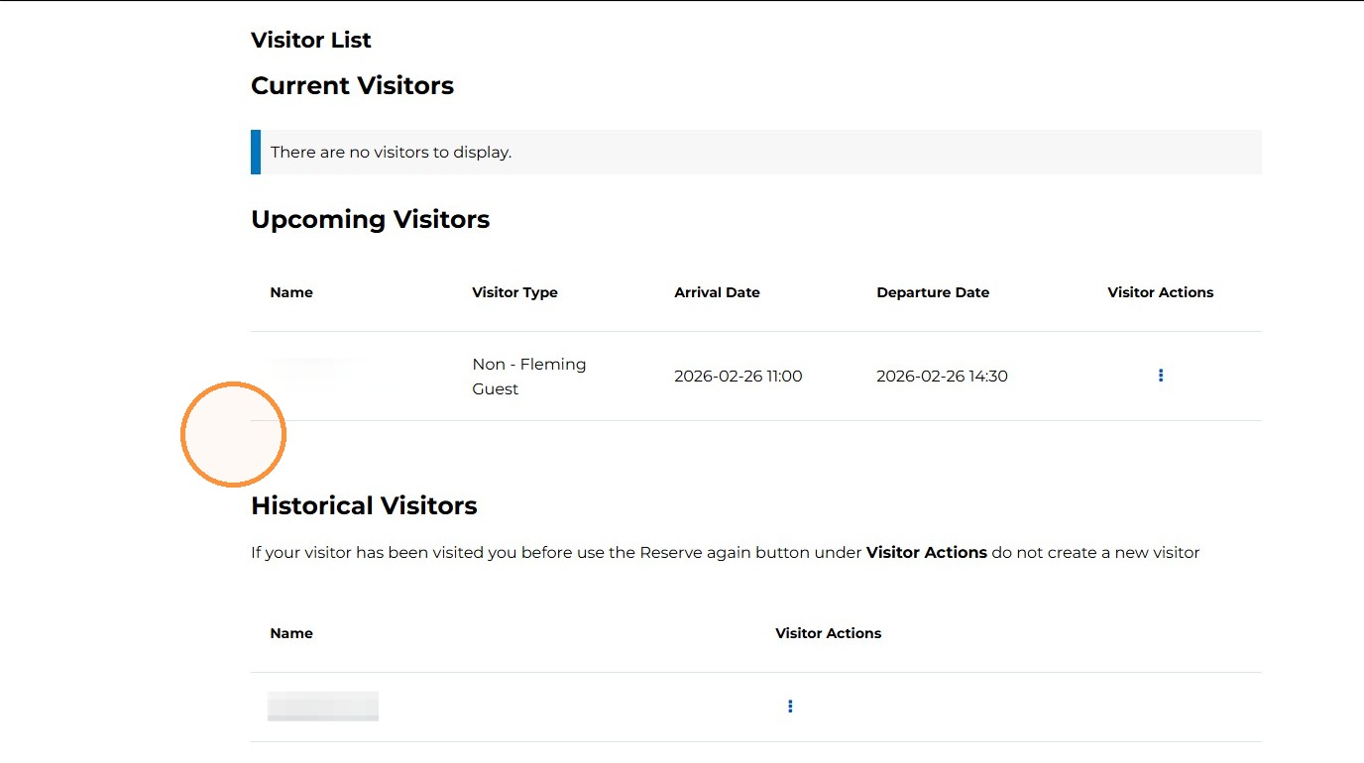Click the no visitors to display banner
This screenshot has width=1364, height=763.
[x=756, y=153]
